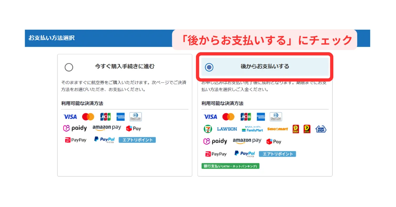396x207 pixels.
Task: Click the LAWSON logo
Action: tap(227, 129)
